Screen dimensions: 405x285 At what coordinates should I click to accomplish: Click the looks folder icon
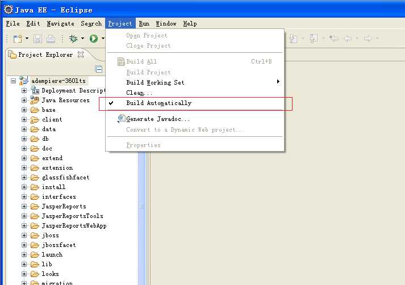coord(35,274)
